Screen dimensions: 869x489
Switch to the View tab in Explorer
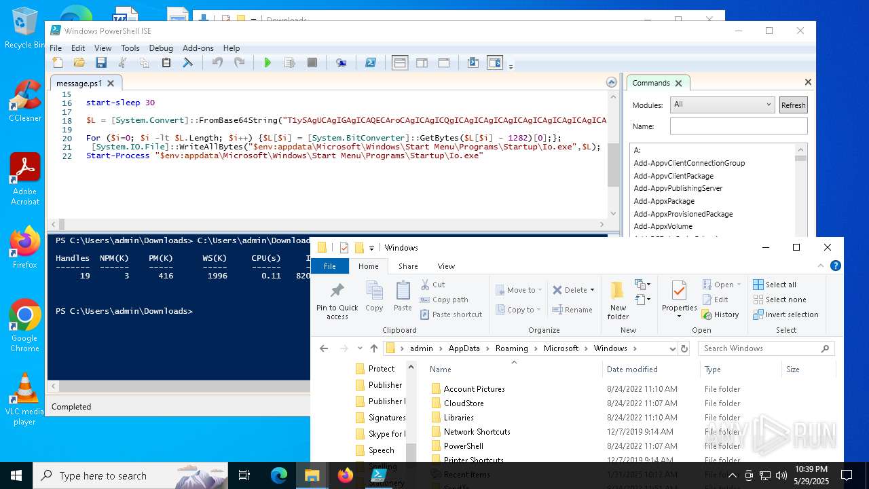click(446, 266)
